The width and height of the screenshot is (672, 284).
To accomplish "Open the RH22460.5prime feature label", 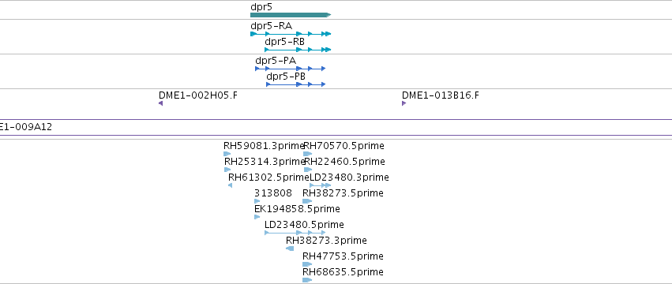I will (344, 162).
